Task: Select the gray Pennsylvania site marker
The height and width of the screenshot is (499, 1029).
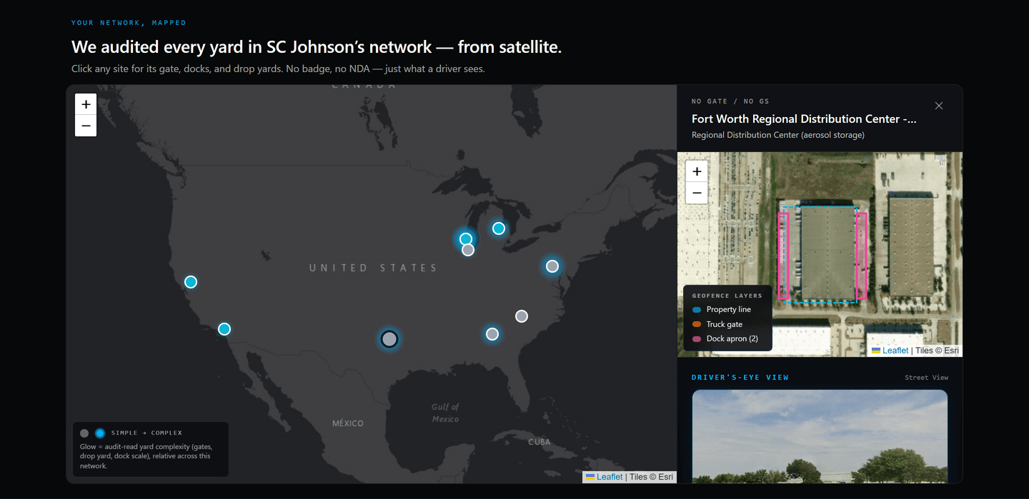Action: [552, 266]
